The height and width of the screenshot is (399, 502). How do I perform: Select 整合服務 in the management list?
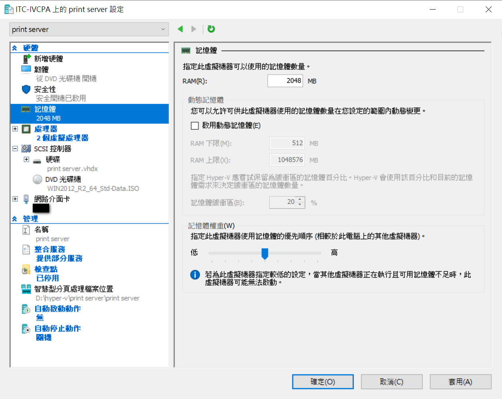click(x=50, y=249)
